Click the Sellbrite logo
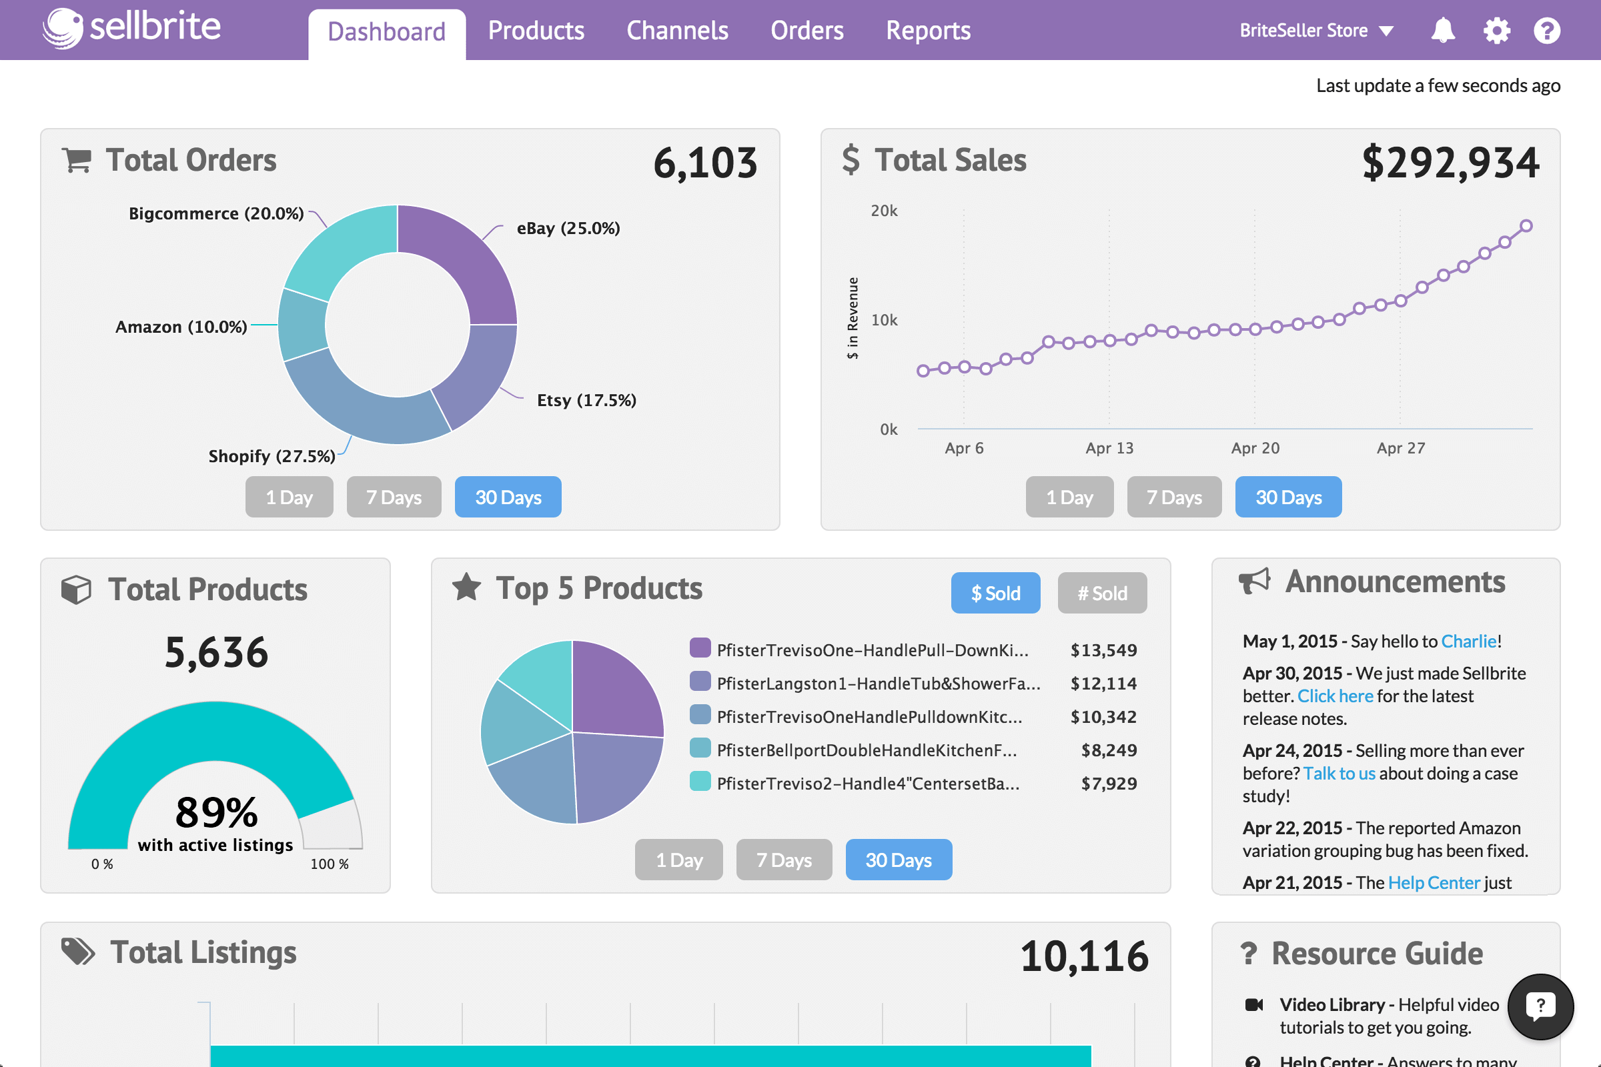The width and height of the screenshot is (1601, 1067). coord(130,29)
